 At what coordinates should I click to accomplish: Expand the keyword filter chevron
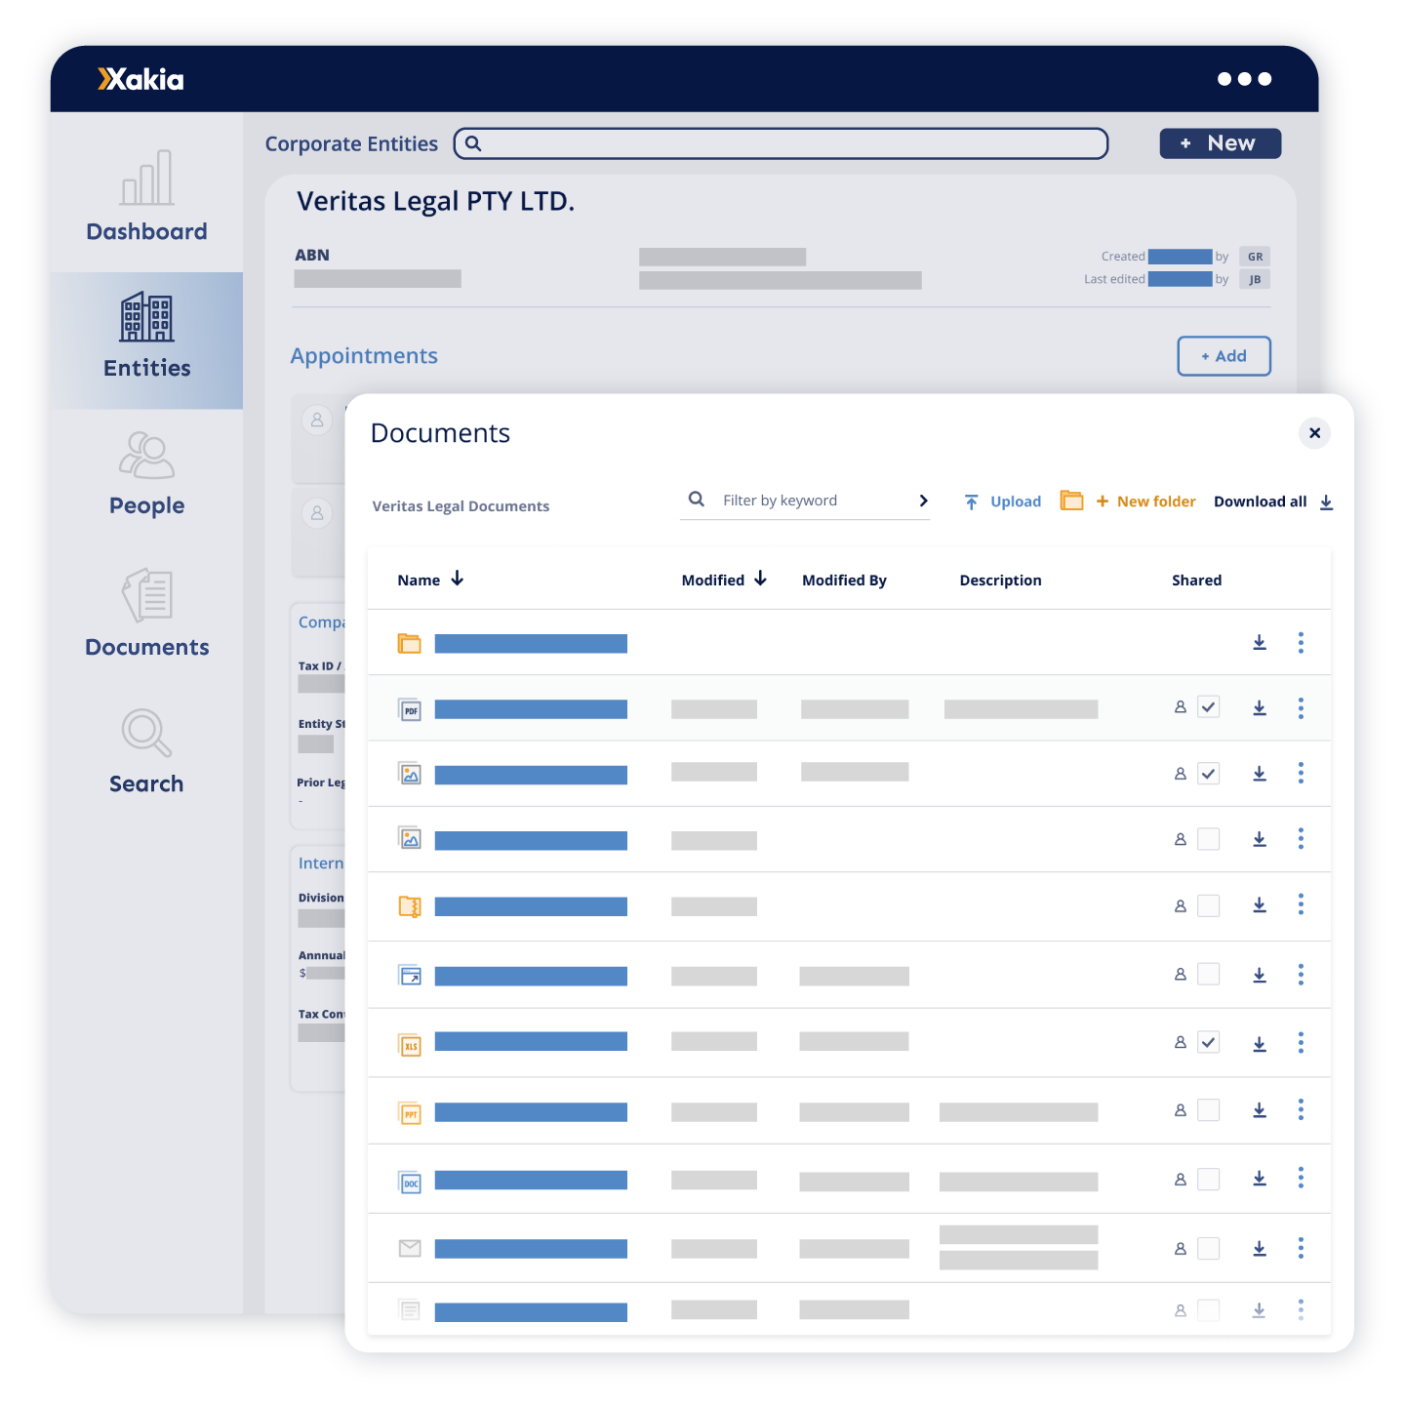click(x=922, y=500)
